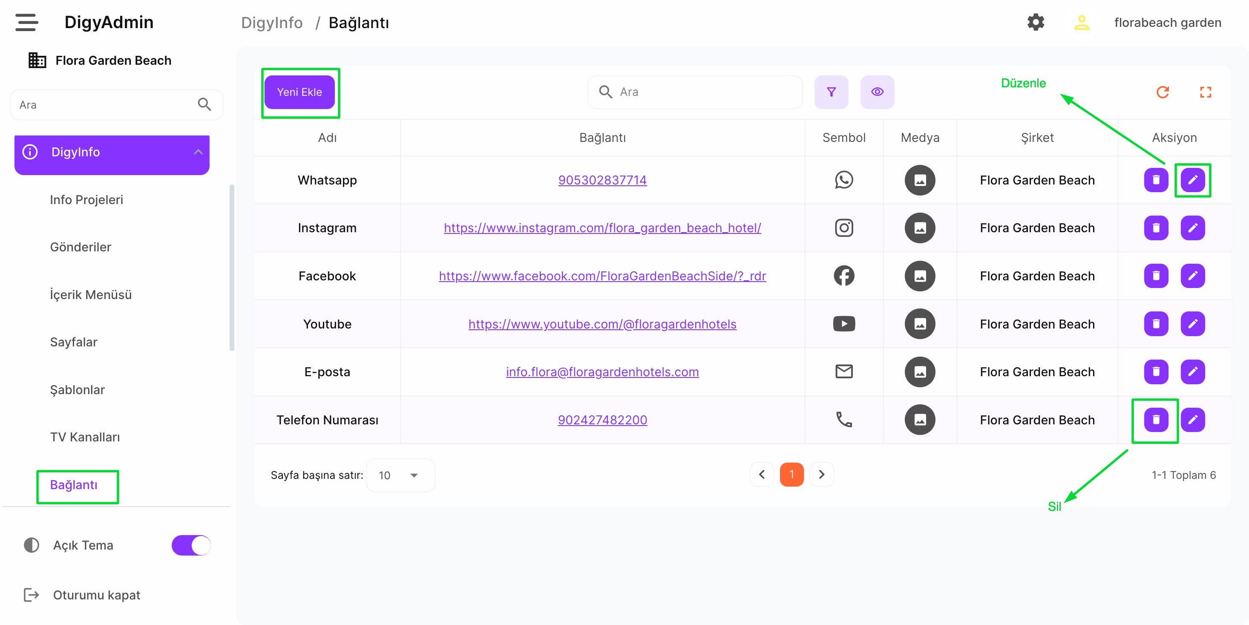Open Info Projeleri menu item
Viewport: 1249px width, 625px height.
coord(86,200)
